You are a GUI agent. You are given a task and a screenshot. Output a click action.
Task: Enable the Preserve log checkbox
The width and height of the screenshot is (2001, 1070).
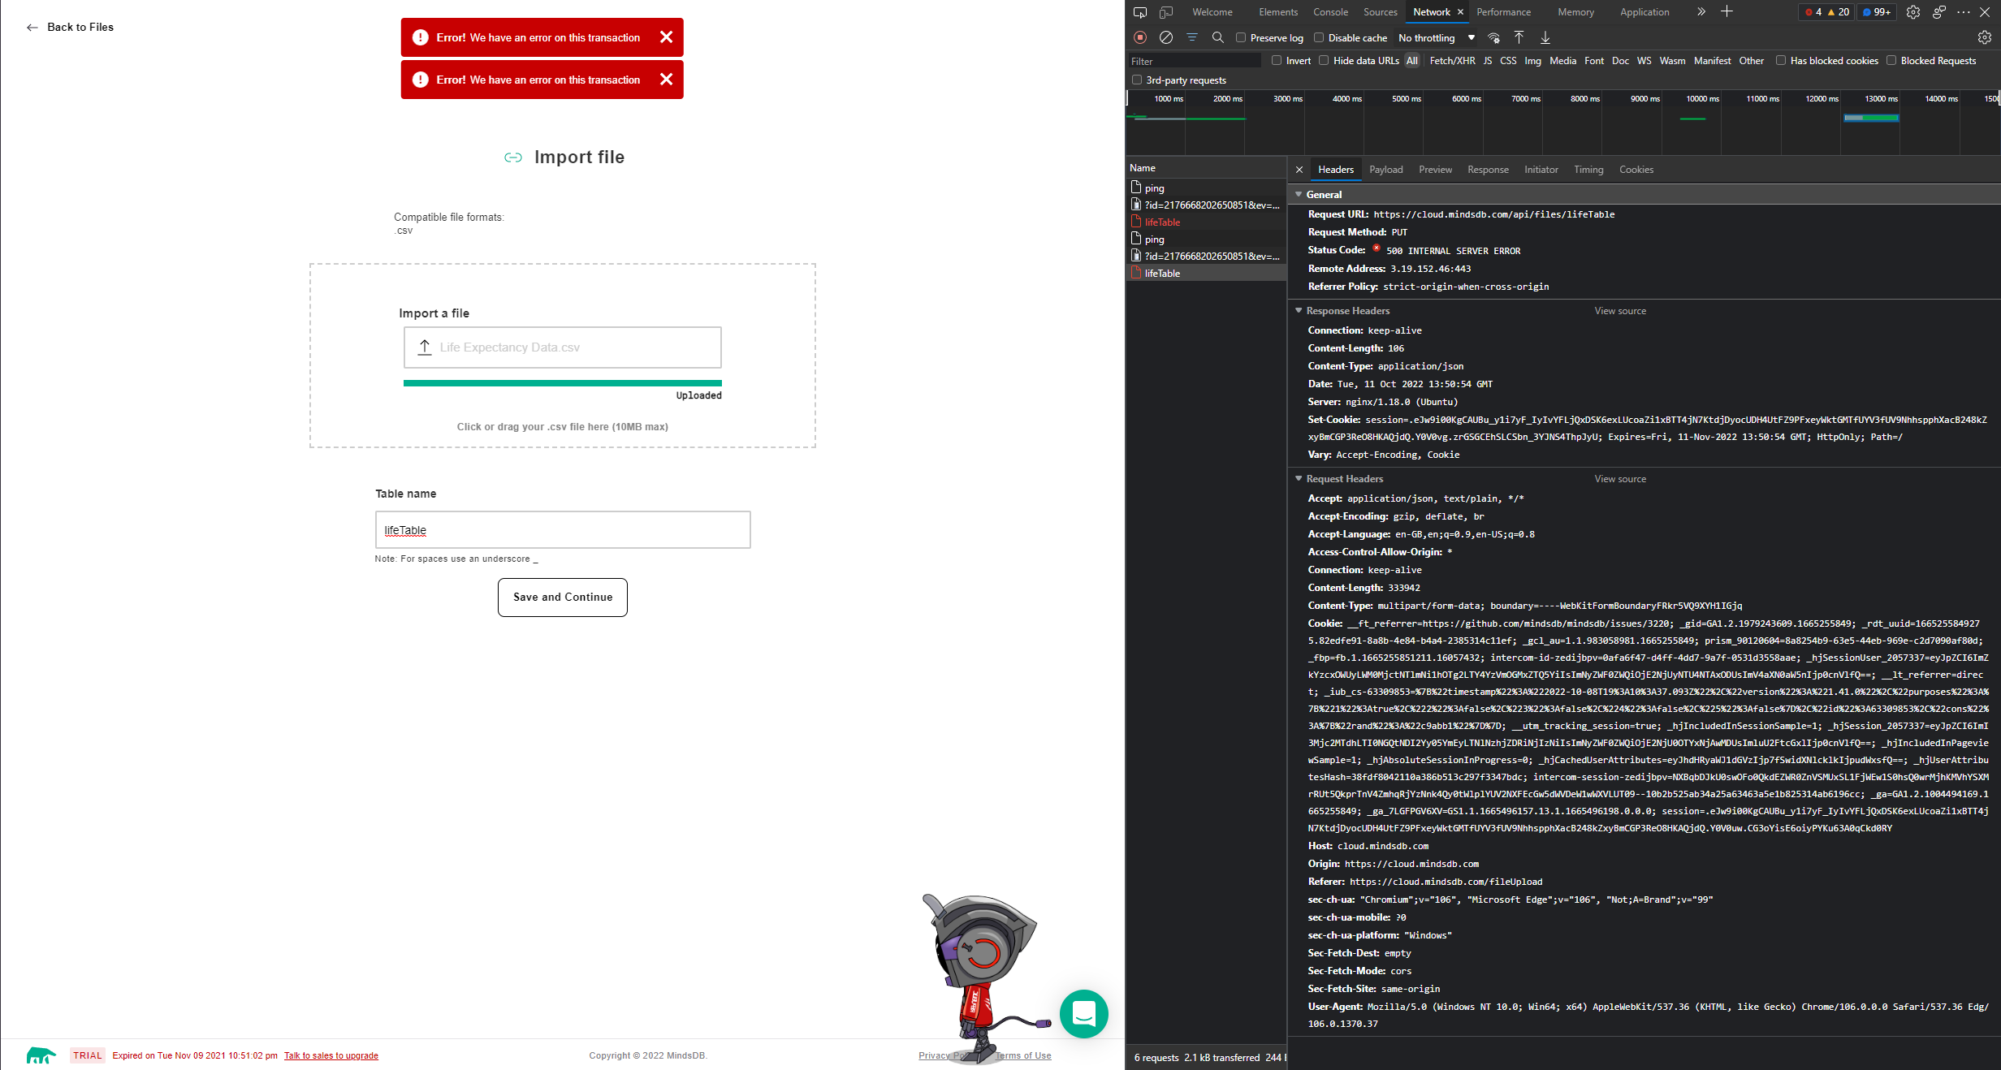[x=1240, y=37]
